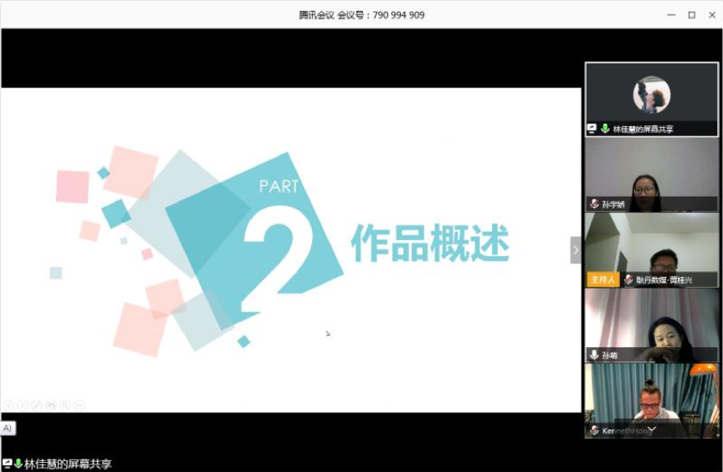The height and width of the screenshot is (472, 723).
Task: Collapse the participant video sidebar arrow
Action: coord(575,250)
